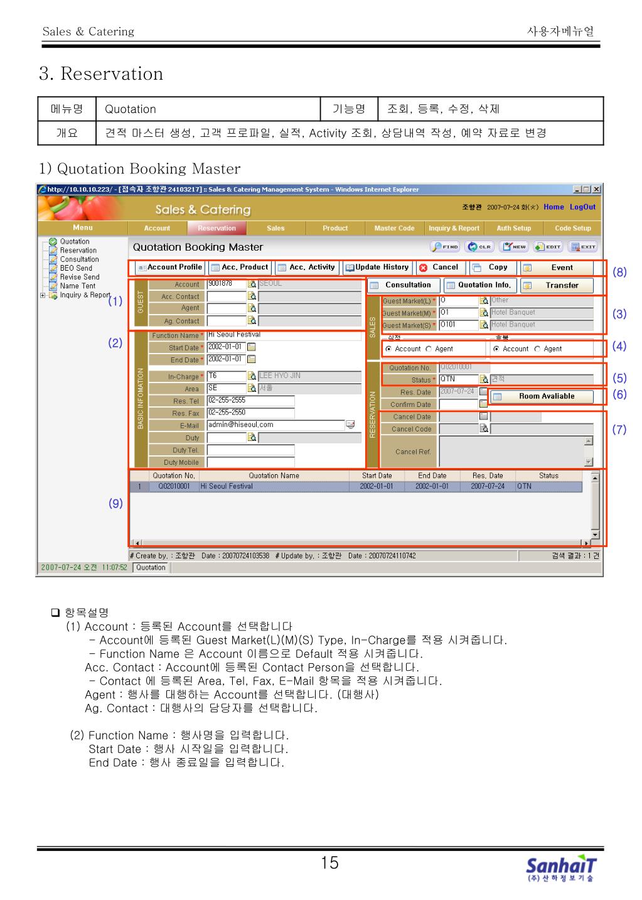This screenshot has width=642, height=900.
Task: Open lookup icon beside Ag. Contact field
Action: coord(252,320)
